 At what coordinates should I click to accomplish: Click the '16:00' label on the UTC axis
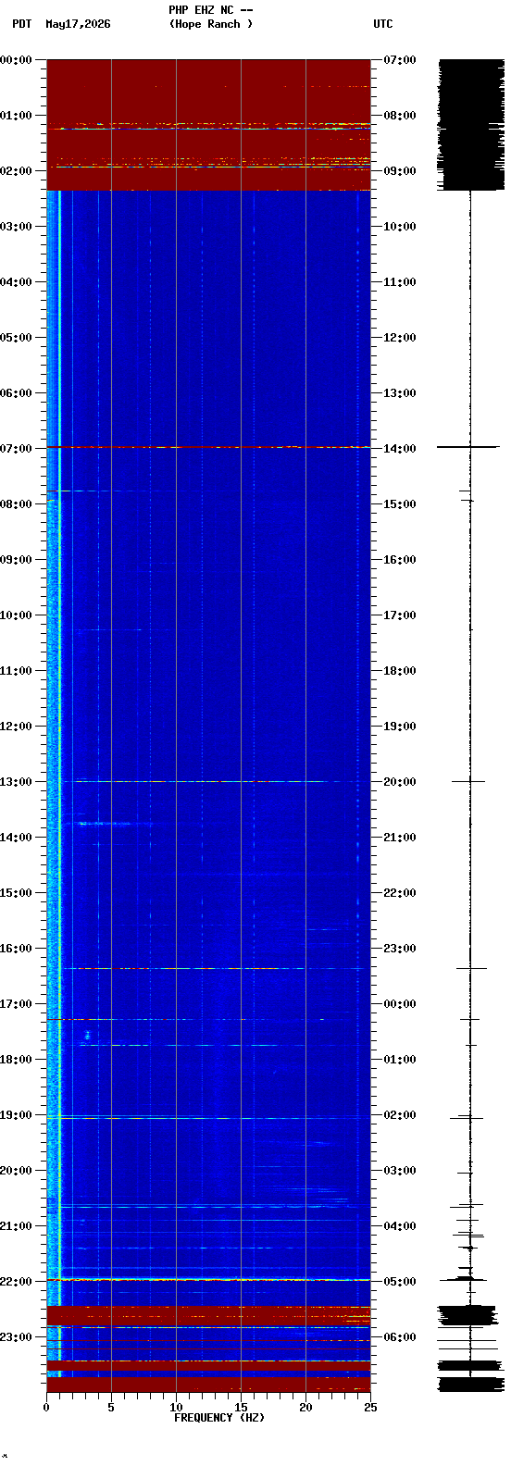click(x=400, y=560)
